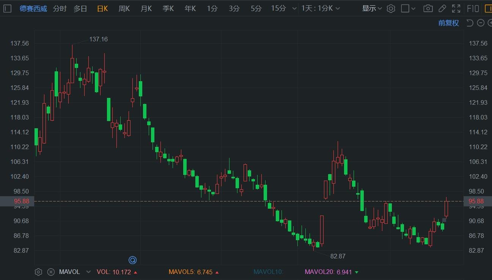Click the blue Q marker on chart

point(132,260)
